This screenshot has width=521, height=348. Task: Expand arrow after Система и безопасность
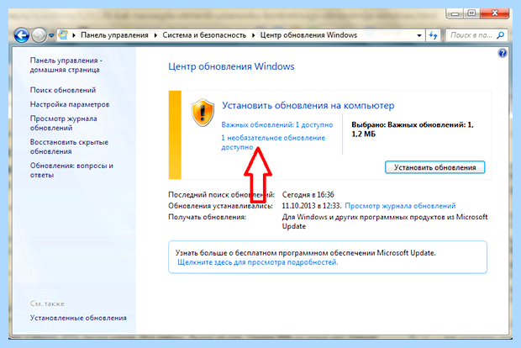point(253,35)
